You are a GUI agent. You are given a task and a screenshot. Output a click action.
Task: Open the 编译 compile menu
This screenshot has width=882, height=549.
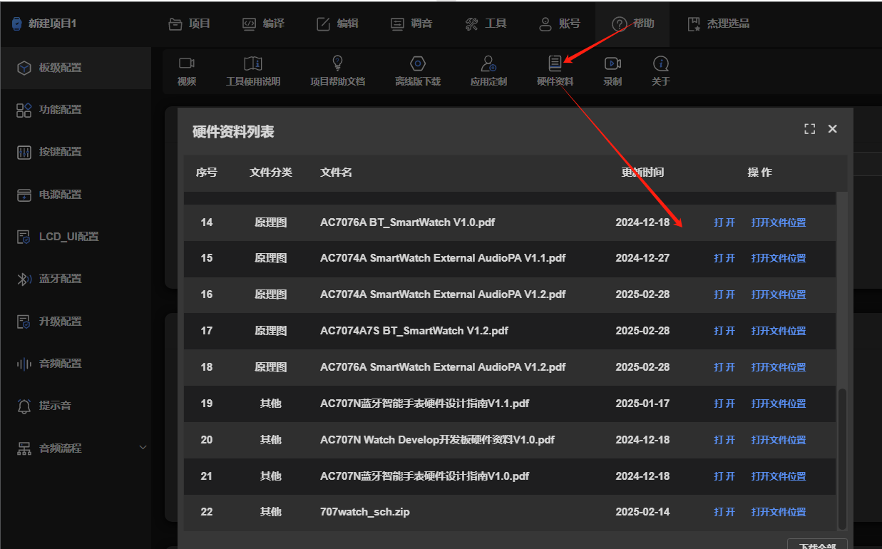264,24
